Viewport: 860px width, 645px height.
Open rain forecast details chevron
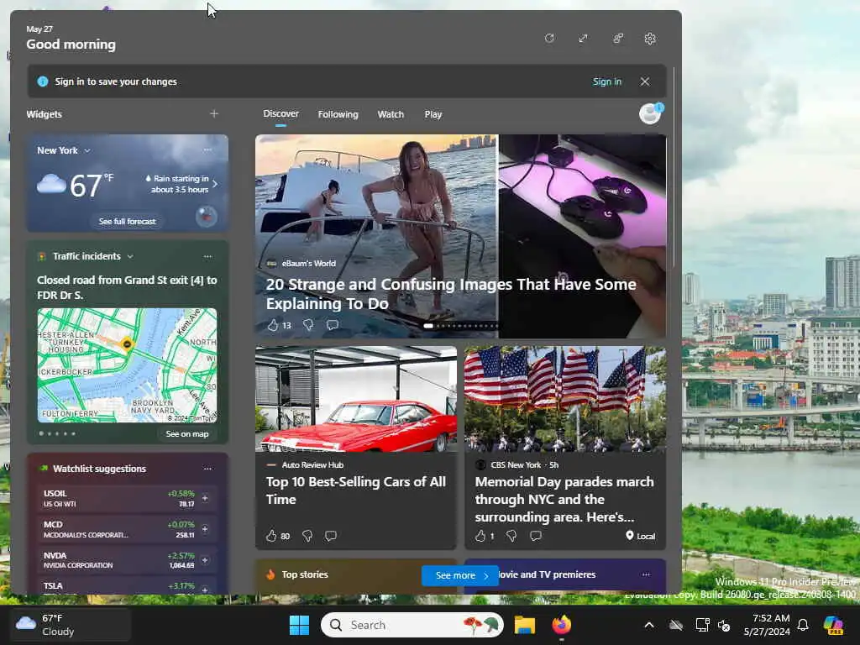point(215,184)
